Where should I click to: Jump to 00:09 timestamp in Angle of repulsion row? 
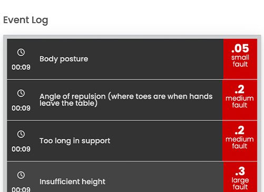click(x=21, y=108)
